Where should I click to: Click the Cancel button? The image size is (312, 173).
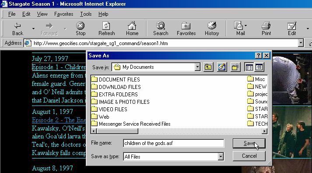249,156
